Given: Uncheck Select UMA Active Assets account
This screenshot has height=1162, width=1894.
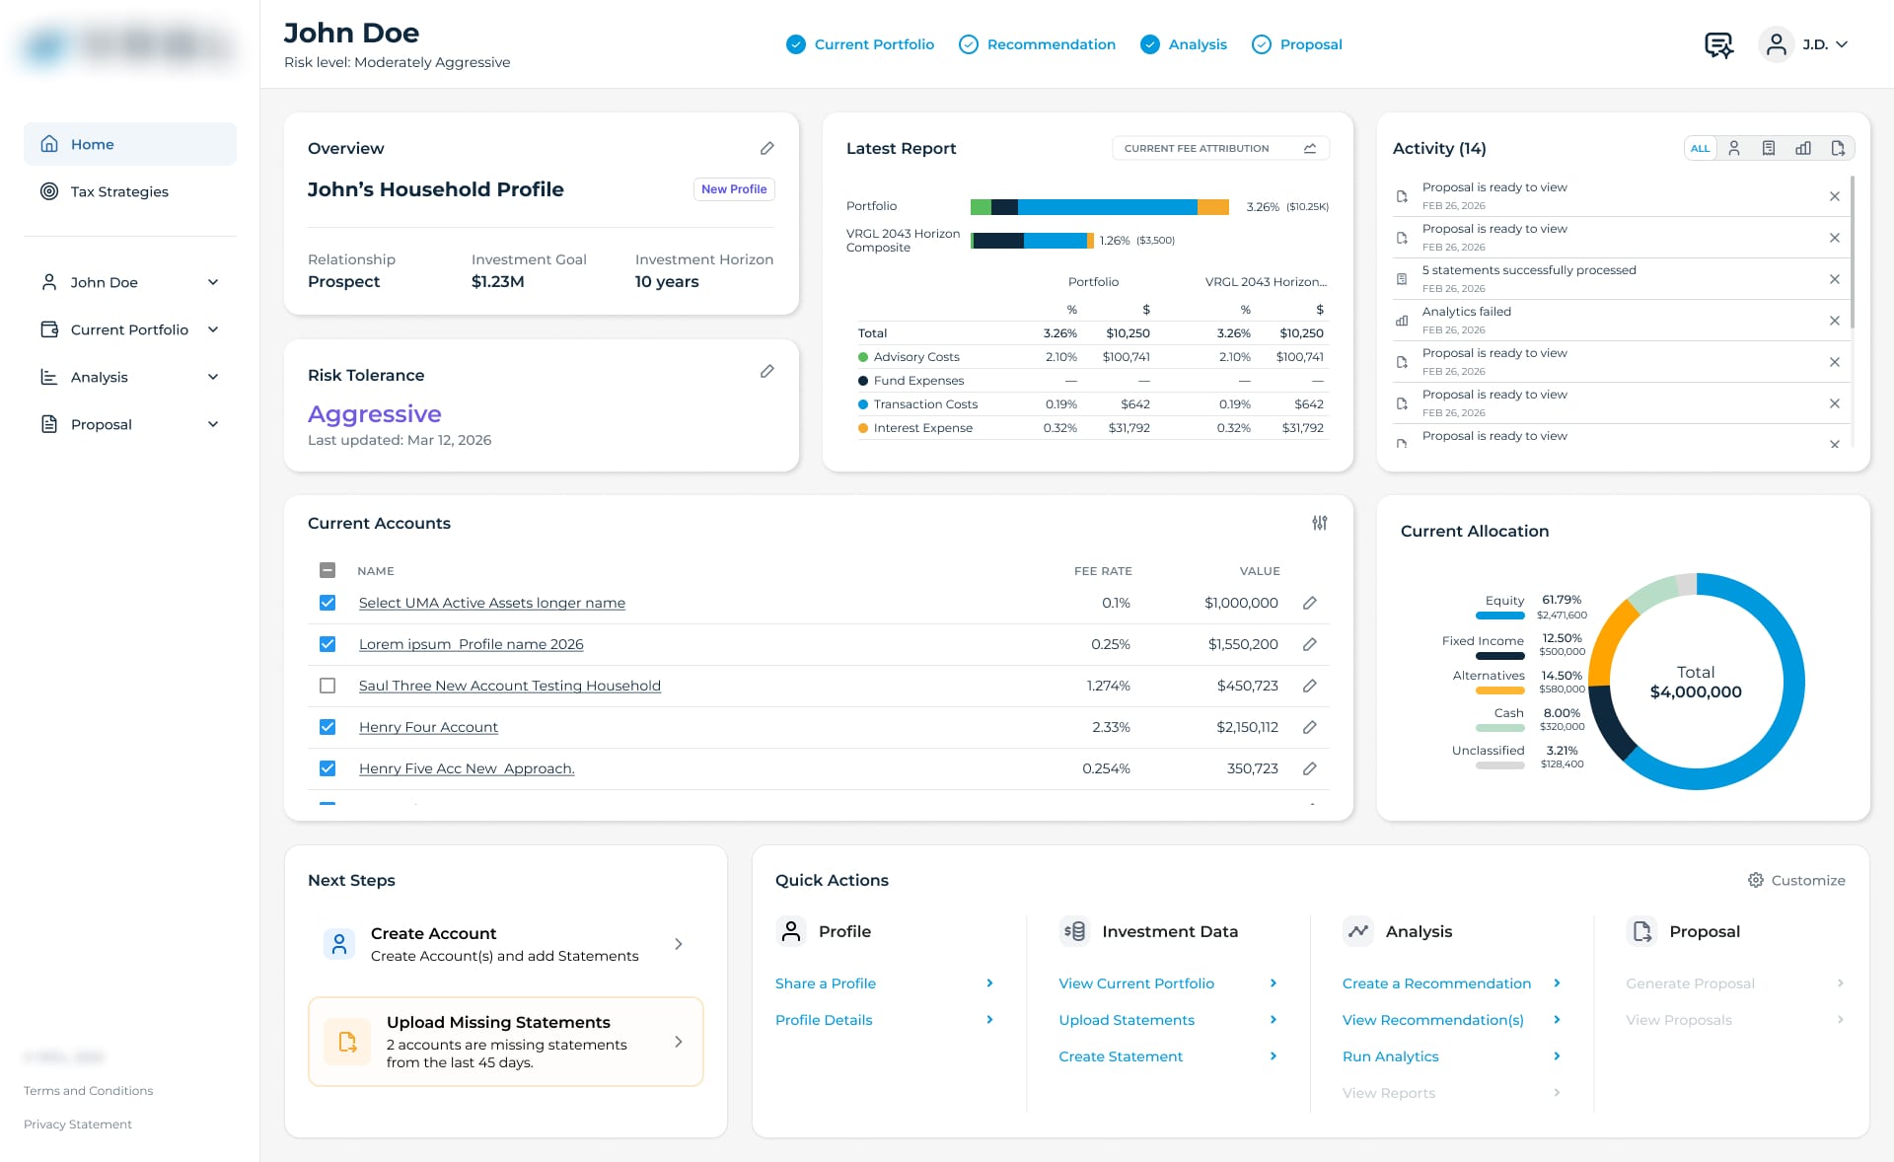Looking at the screenshot, I should coord(328,603).
